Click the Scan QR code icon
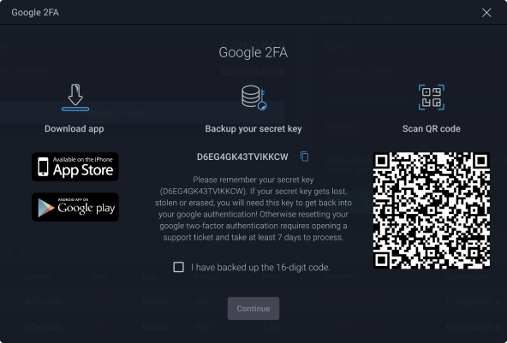507x343 pixels. [432, 98]
